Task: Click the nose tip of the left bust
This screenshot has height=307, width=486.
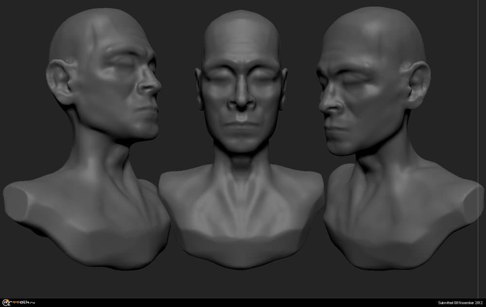Action: click(x=156, y=88)
